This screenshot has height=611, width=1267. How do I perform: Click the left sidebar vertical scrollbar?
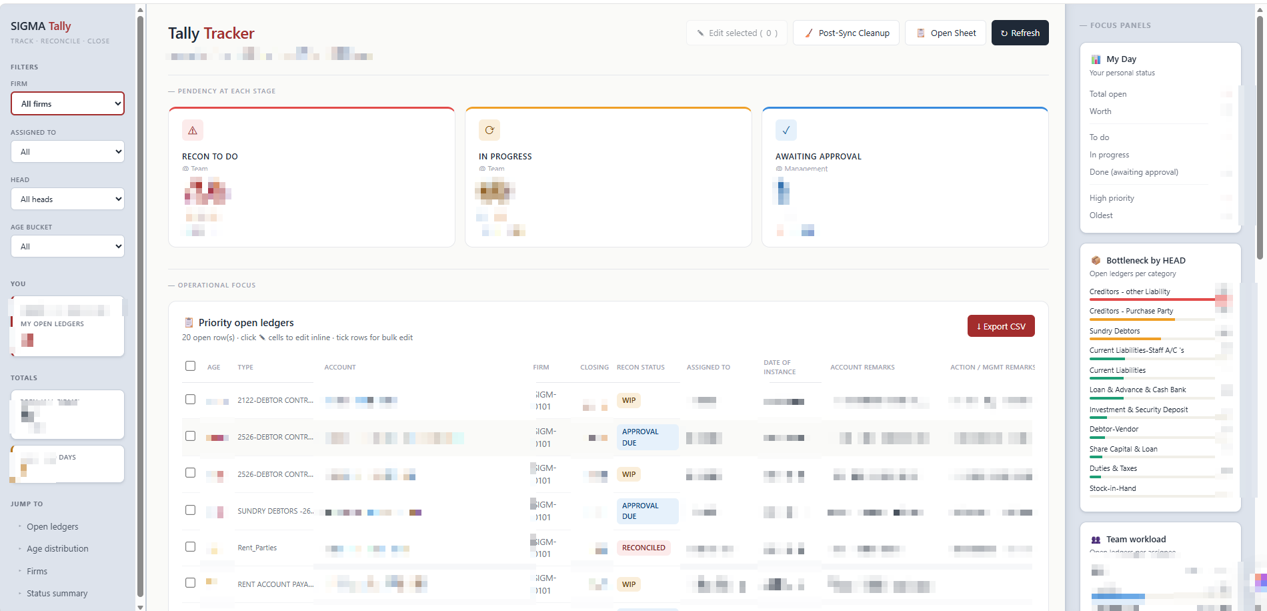point(140,305)
